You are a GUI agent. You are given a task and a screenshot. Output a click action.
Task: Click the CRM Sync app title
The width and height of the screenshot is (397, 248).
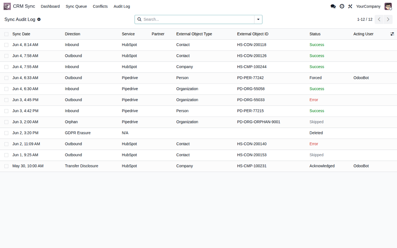click(x=24, y=6)
